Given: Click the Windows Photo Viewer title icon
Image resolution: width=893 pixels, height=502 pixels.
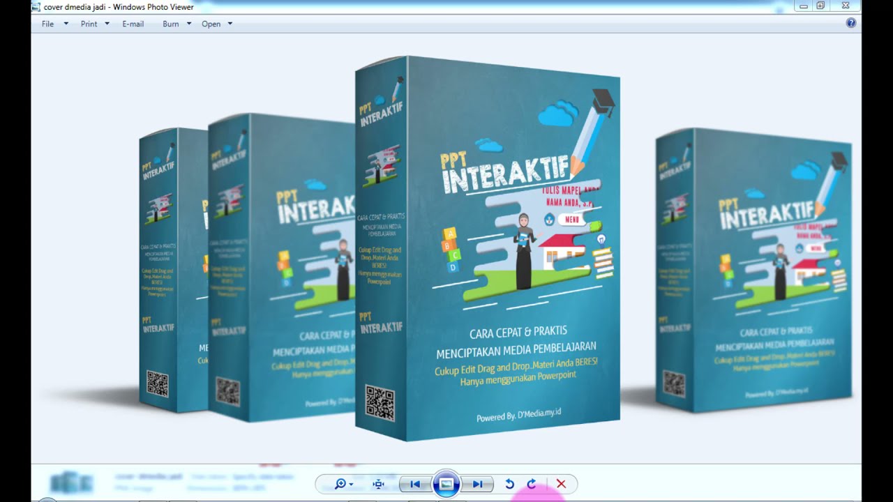Looking at the screenshot, I should 36,7.
